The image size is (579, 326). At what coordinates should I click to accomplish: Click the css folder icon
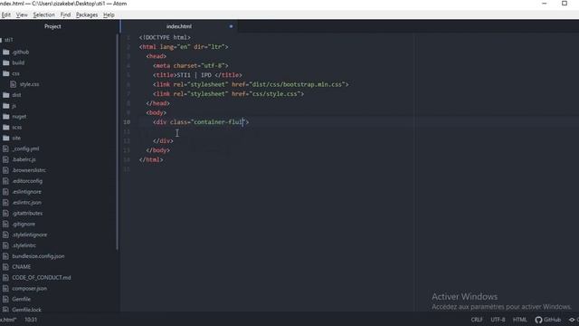coord(6,73)
